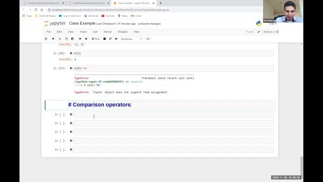The height and width of the screenshot is (182, 323).
Task: Restart the kernel with the circular arrow icon
Action: [110, 39]
